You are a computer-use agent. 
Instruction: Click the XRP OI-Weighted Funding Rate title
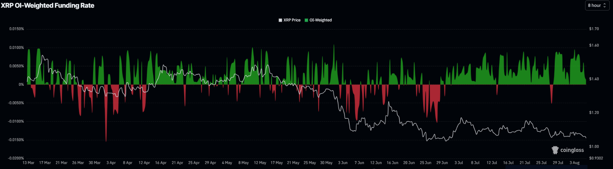[47, 6]
